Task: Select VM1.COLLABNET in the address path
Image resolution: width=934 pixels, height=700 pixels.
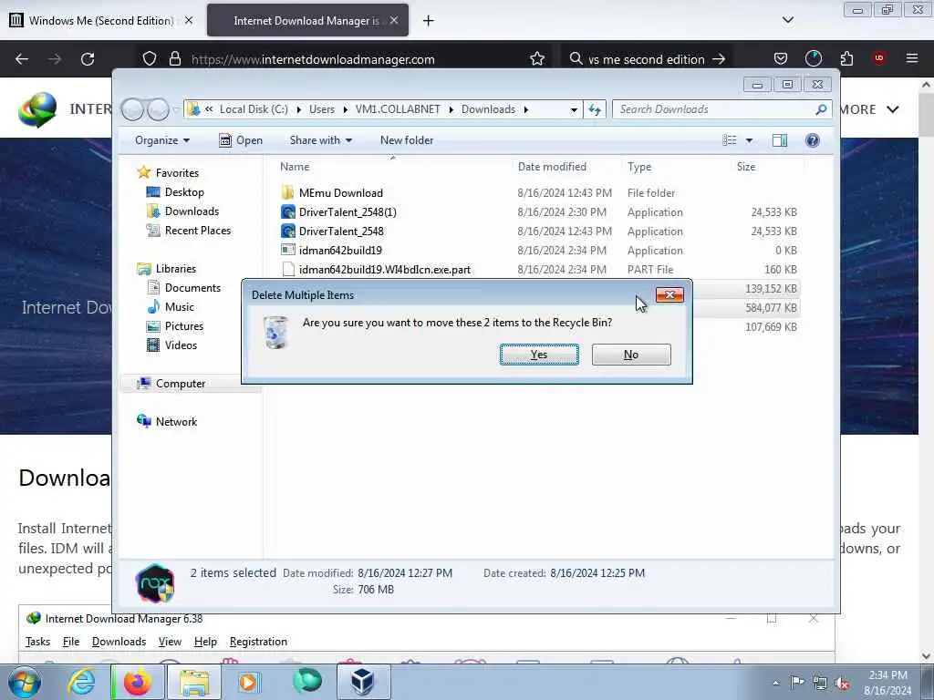Action: pos(398,109)
